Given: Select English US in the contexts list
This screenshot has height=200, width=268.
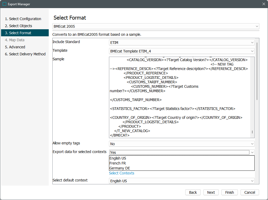Looking at the screenshot, I should pyautogui.click(x=118, y=158).
